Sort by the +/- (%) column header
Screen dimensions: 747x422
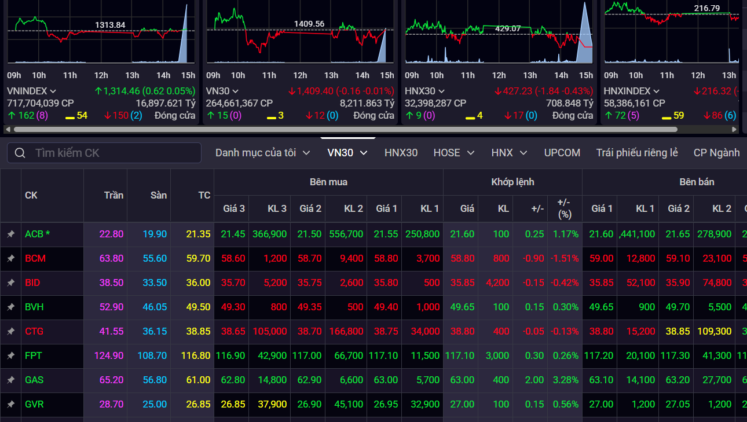click(565, 208)
